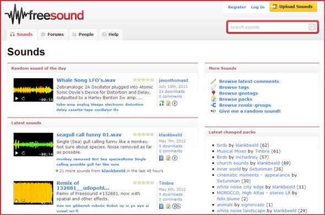Focus the search sounds field
325x215 pixels.
click(268, 27)
